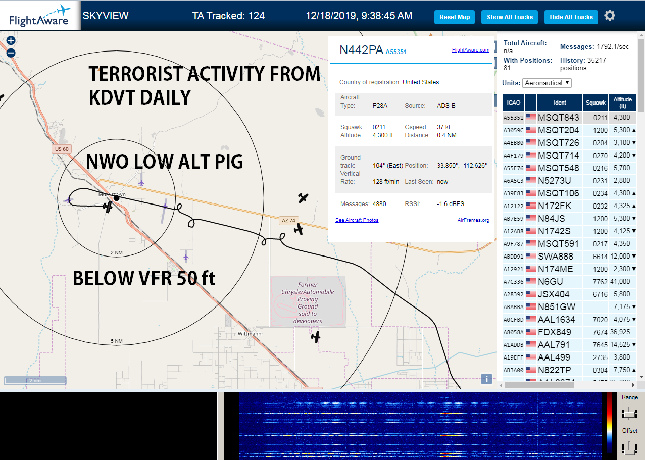645x460 pixels.
Task: Select the N851GW row
Action: click(x=570, y=307)
